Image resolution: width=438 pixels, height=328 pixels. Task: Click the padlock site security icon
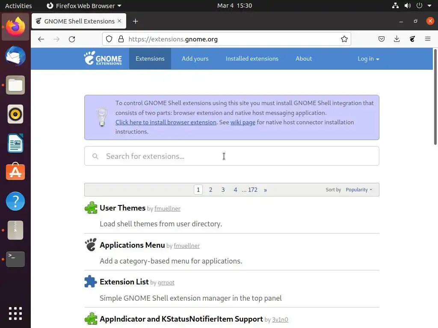[121, 39]
